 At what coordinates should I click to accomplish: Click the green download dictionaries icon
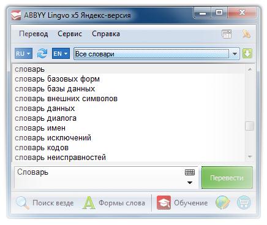[x=247, y=53]
